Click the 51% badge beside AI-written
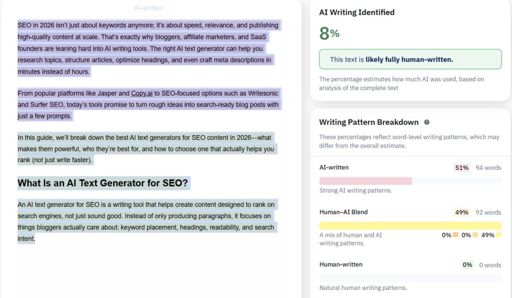The height and width of the screenshot is (298, 512). (462, 167)
